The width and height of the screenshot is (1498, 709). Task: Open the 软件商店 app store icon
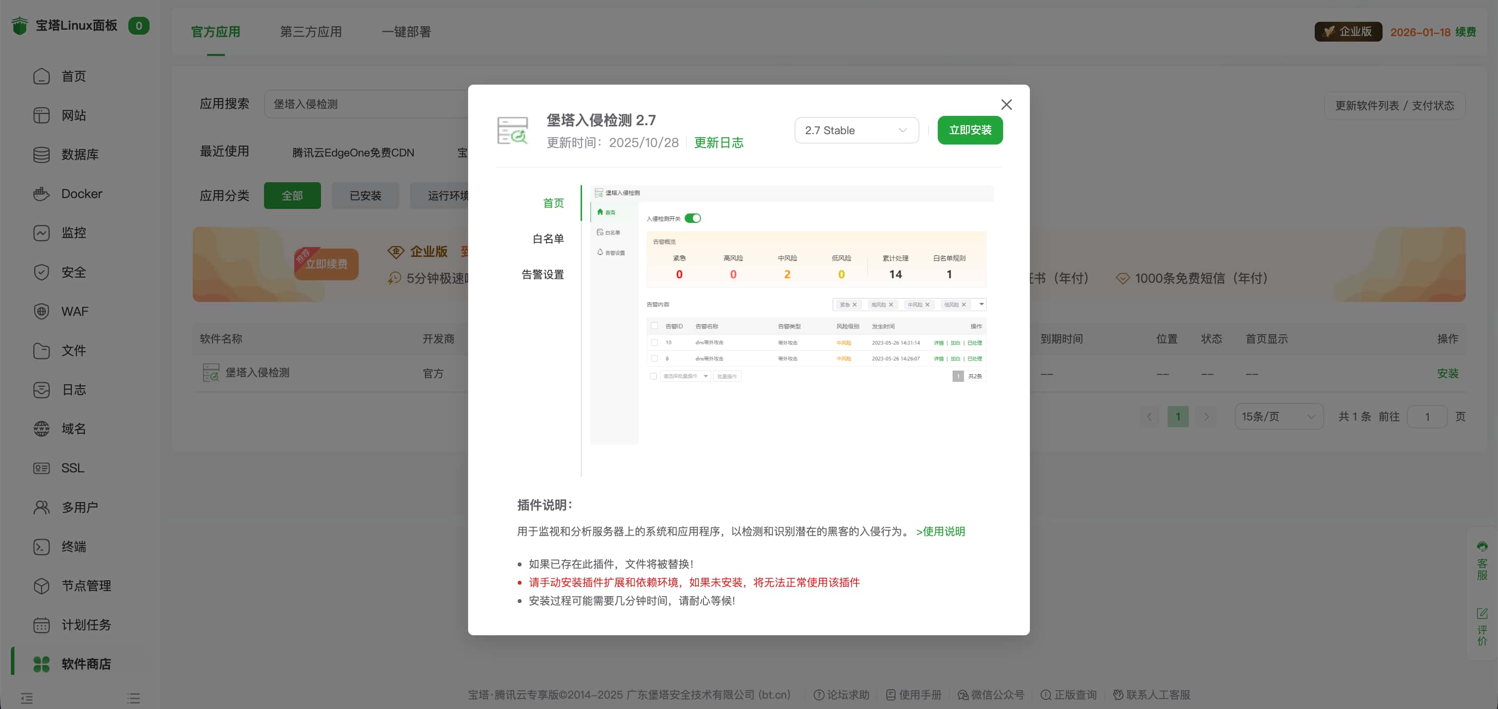41,663
